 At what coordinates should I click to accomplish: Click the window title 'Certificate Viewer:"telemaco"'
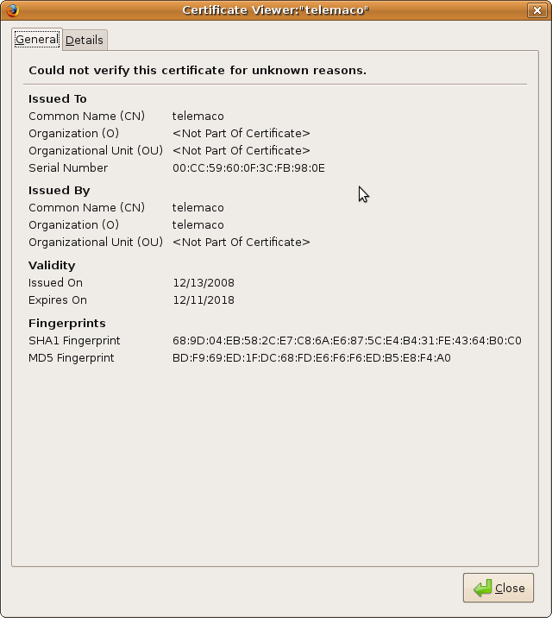click(276, 10)
